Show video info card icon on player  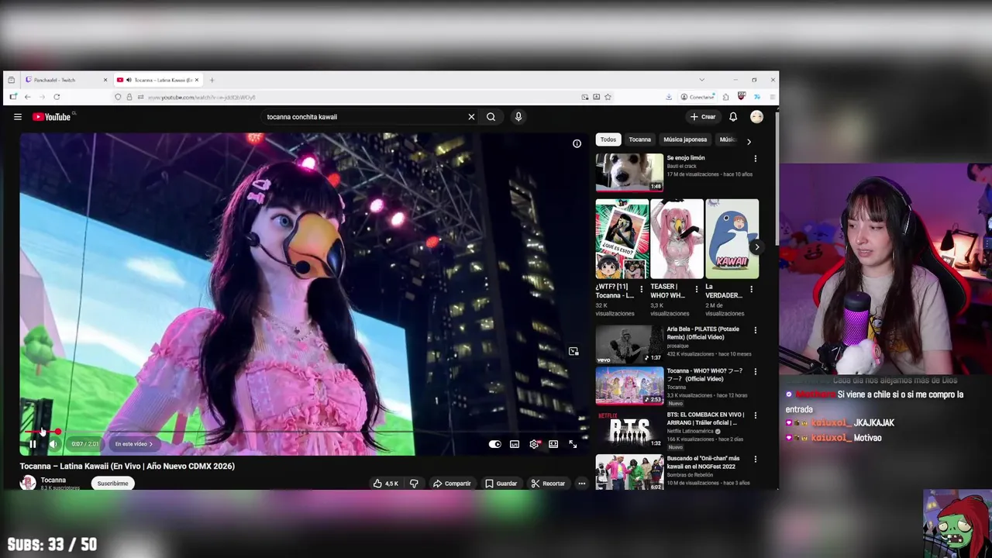pos(577,143)
